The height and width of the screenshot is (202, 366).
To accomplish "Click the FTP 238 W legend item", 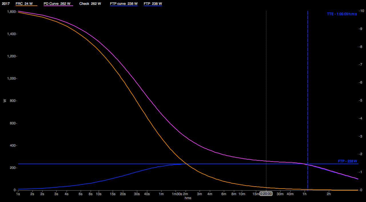I will click(153, 4).
